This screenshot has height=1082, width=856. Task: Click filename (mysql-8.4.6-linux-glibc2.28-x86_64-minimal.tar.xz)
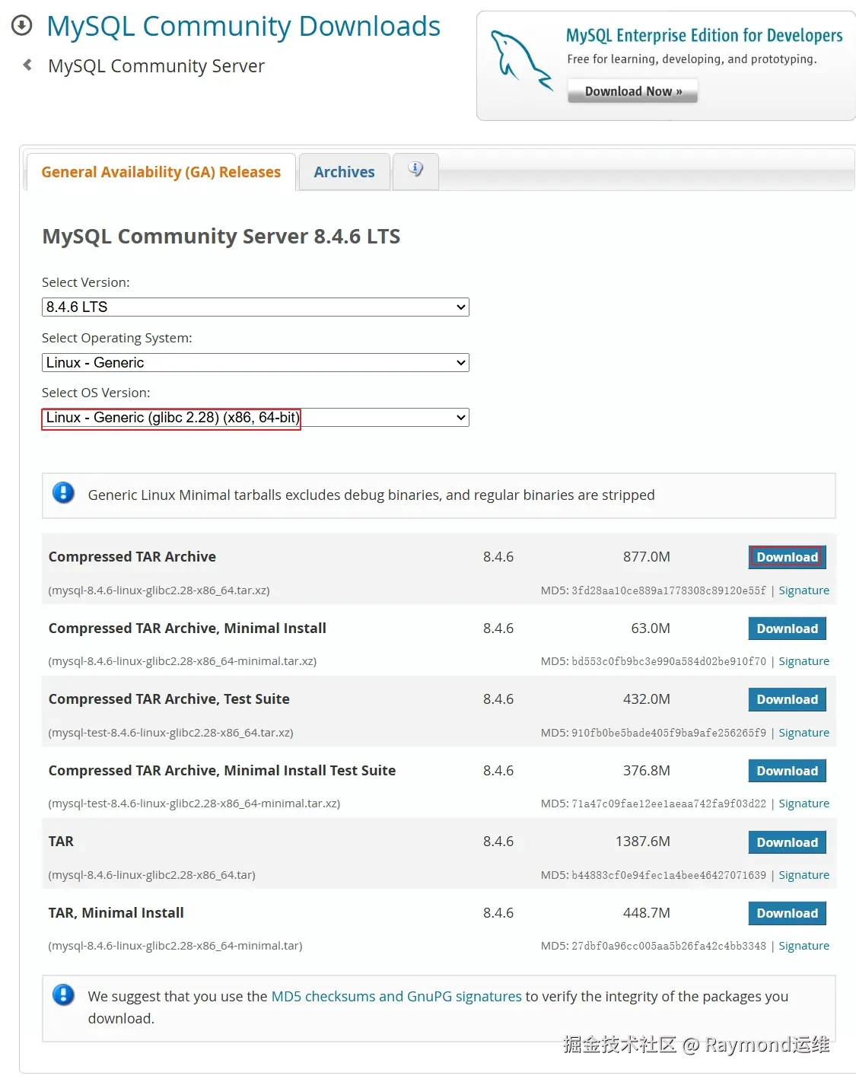coord(183,661)
